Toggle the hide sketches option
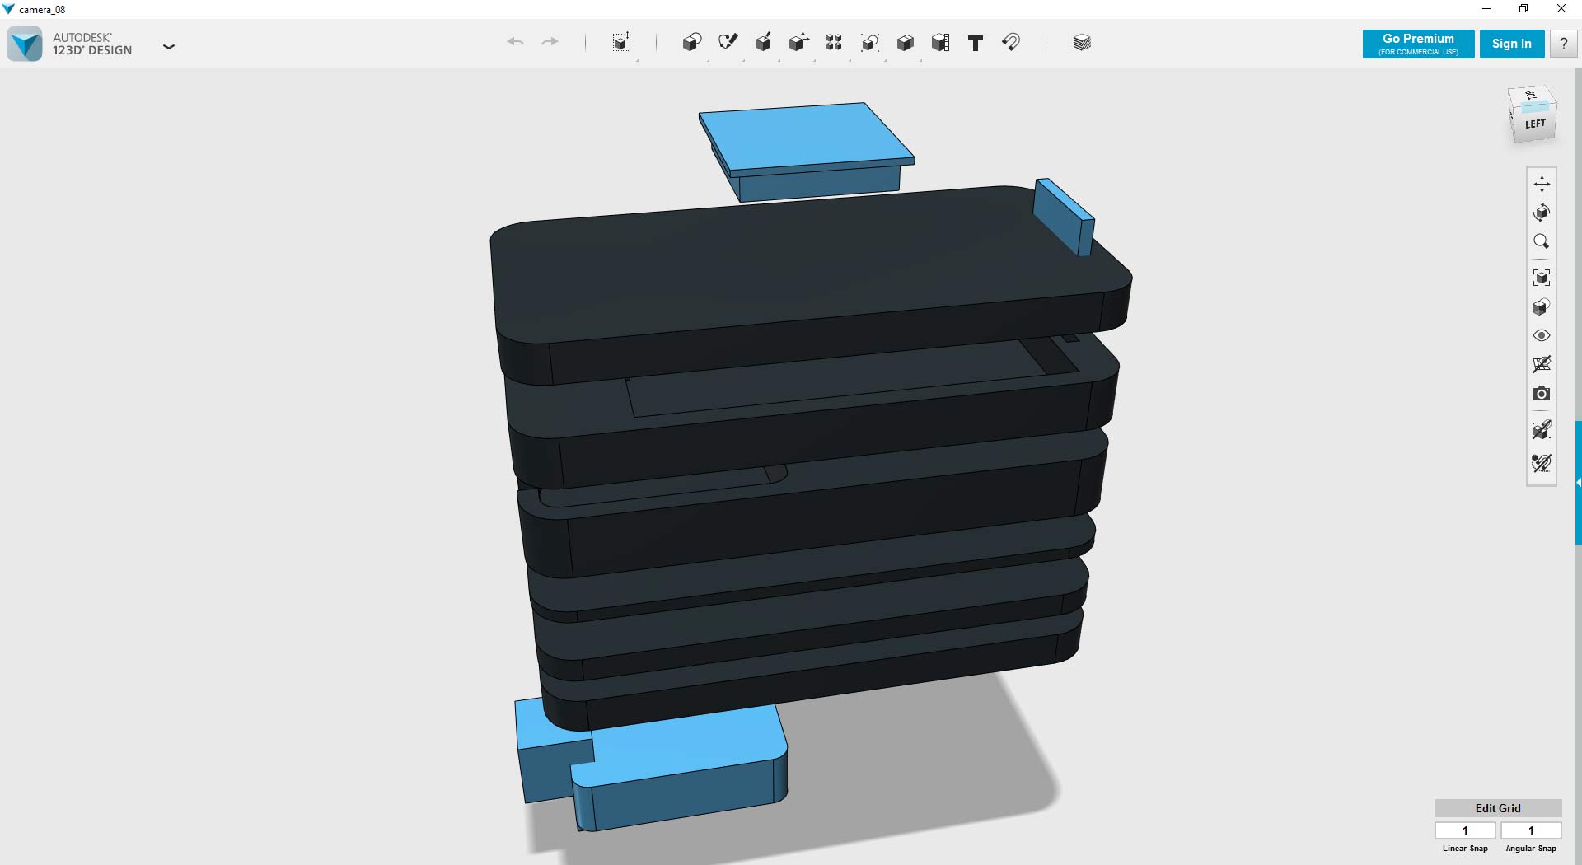 (1542, 365)
